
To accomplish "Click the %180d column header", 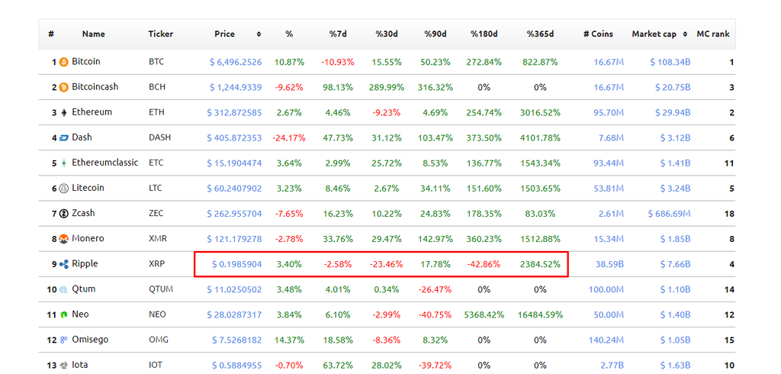I will click(484, 34).
